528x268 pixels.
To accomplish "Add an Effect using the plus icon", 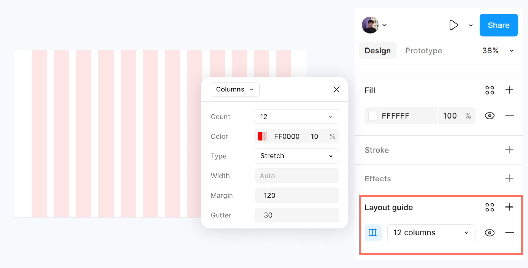I will pyautogui.click(x=509, y=178).
